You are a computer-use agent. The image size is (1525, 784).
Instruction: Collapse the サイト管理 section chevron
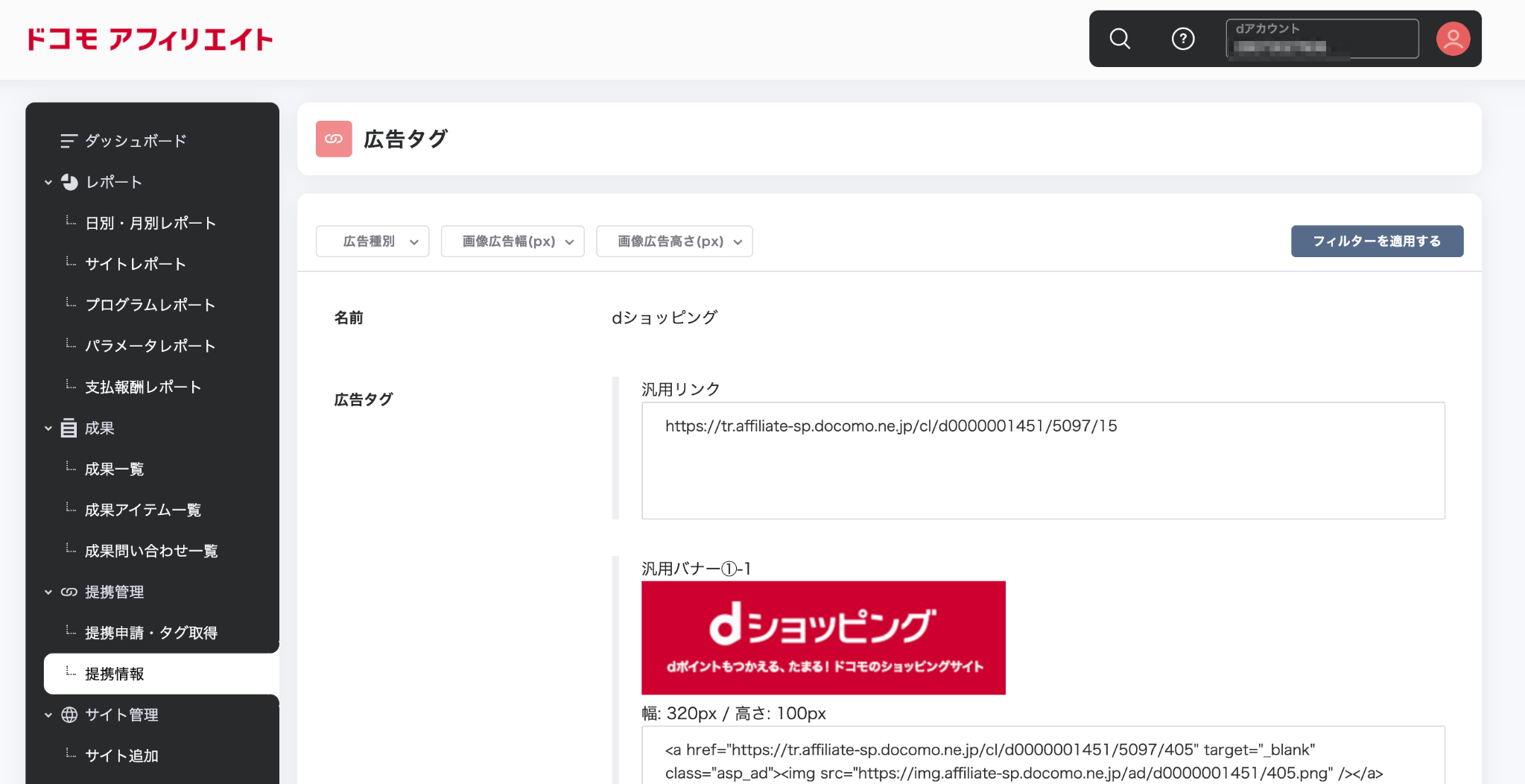(48, 715)
